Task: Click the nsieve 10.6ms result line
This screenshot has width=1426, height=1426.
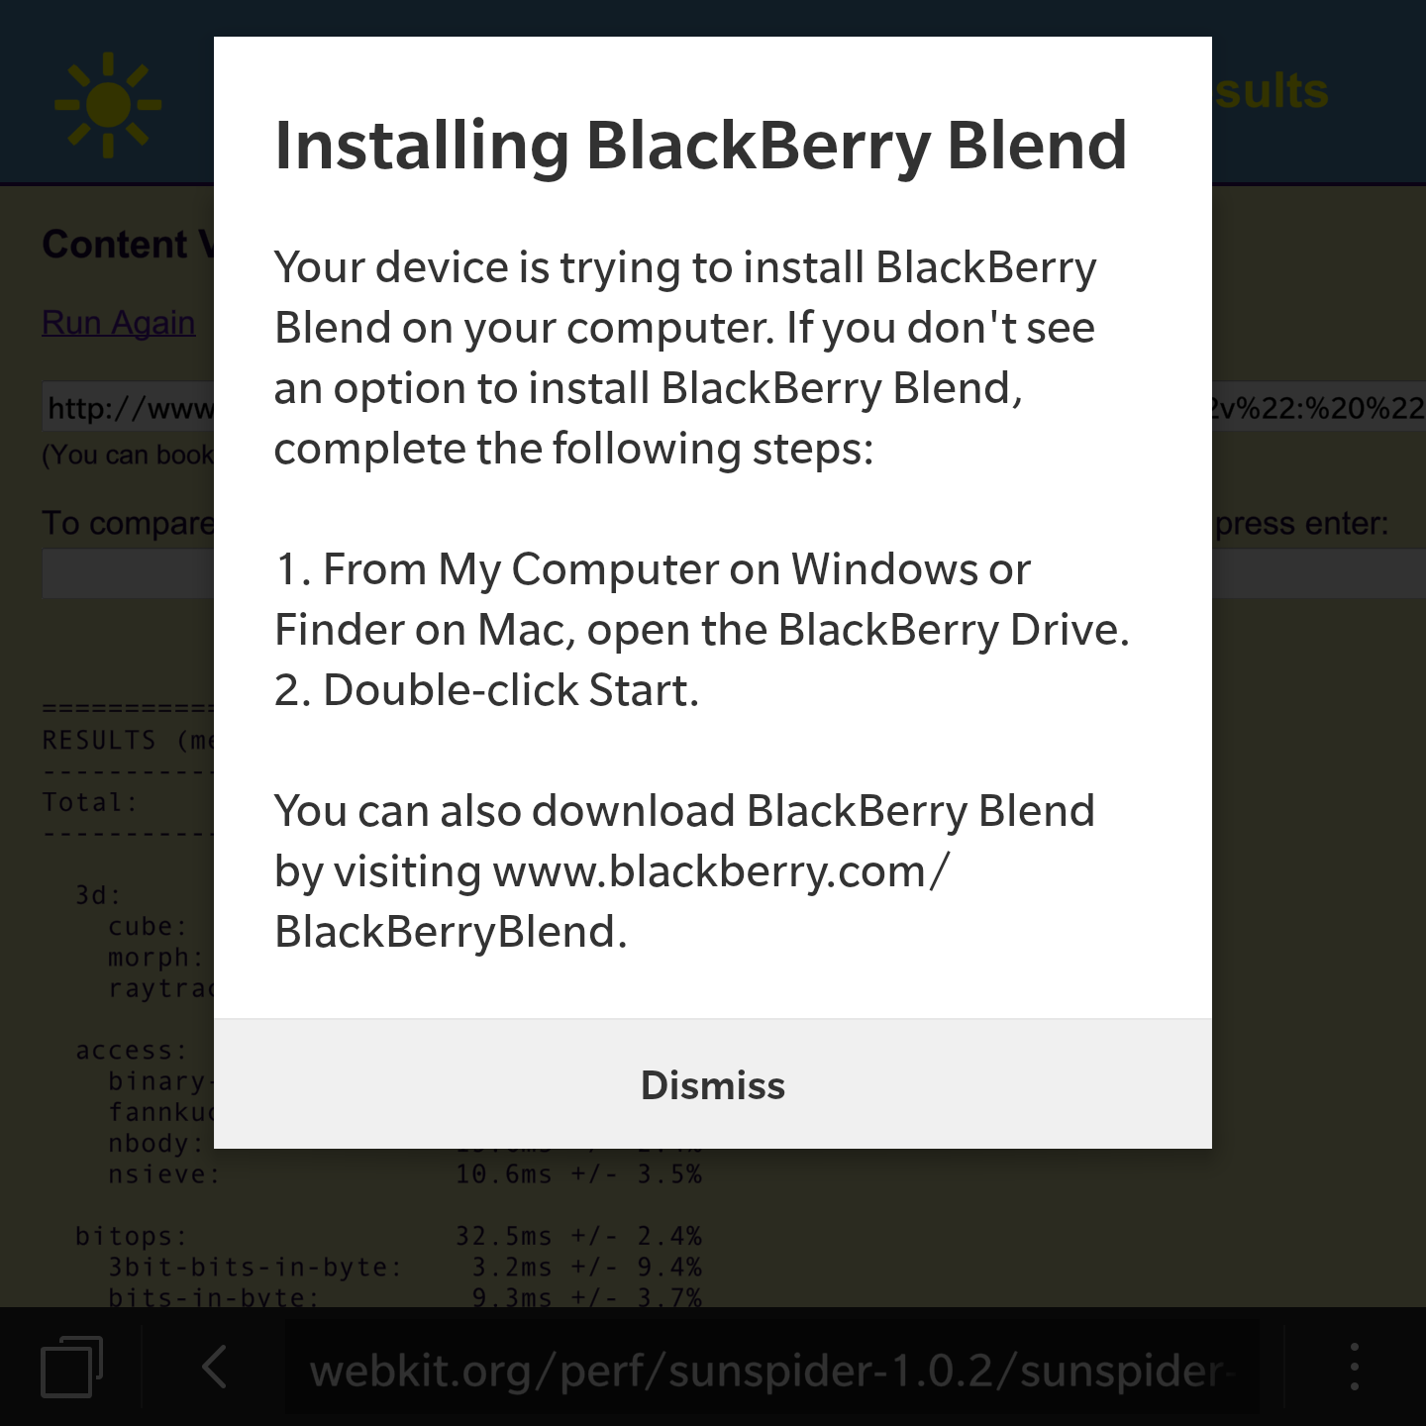Action: (x=388, y=1174)
